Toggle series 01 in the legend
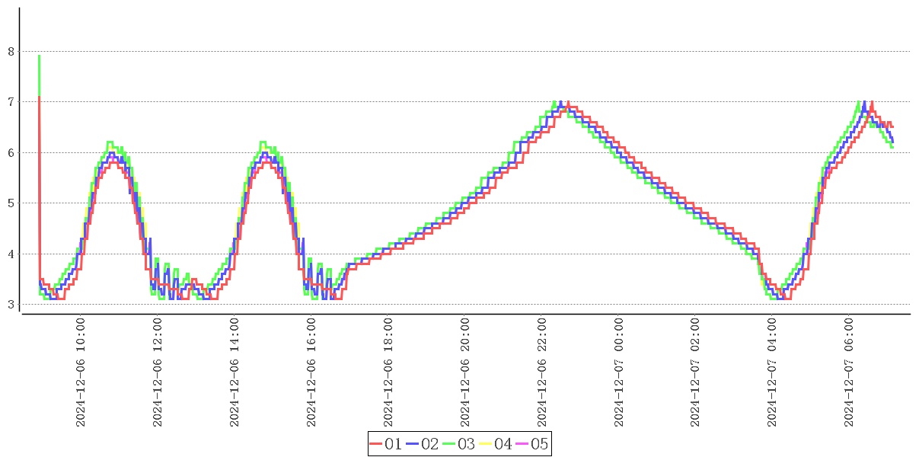The width and height of the screenshot is (919, 457). (385, 444)
